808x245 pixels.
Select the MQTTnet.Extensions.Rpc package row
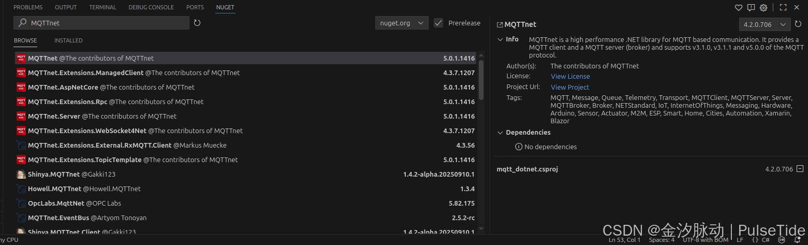[x=245, y=102]
